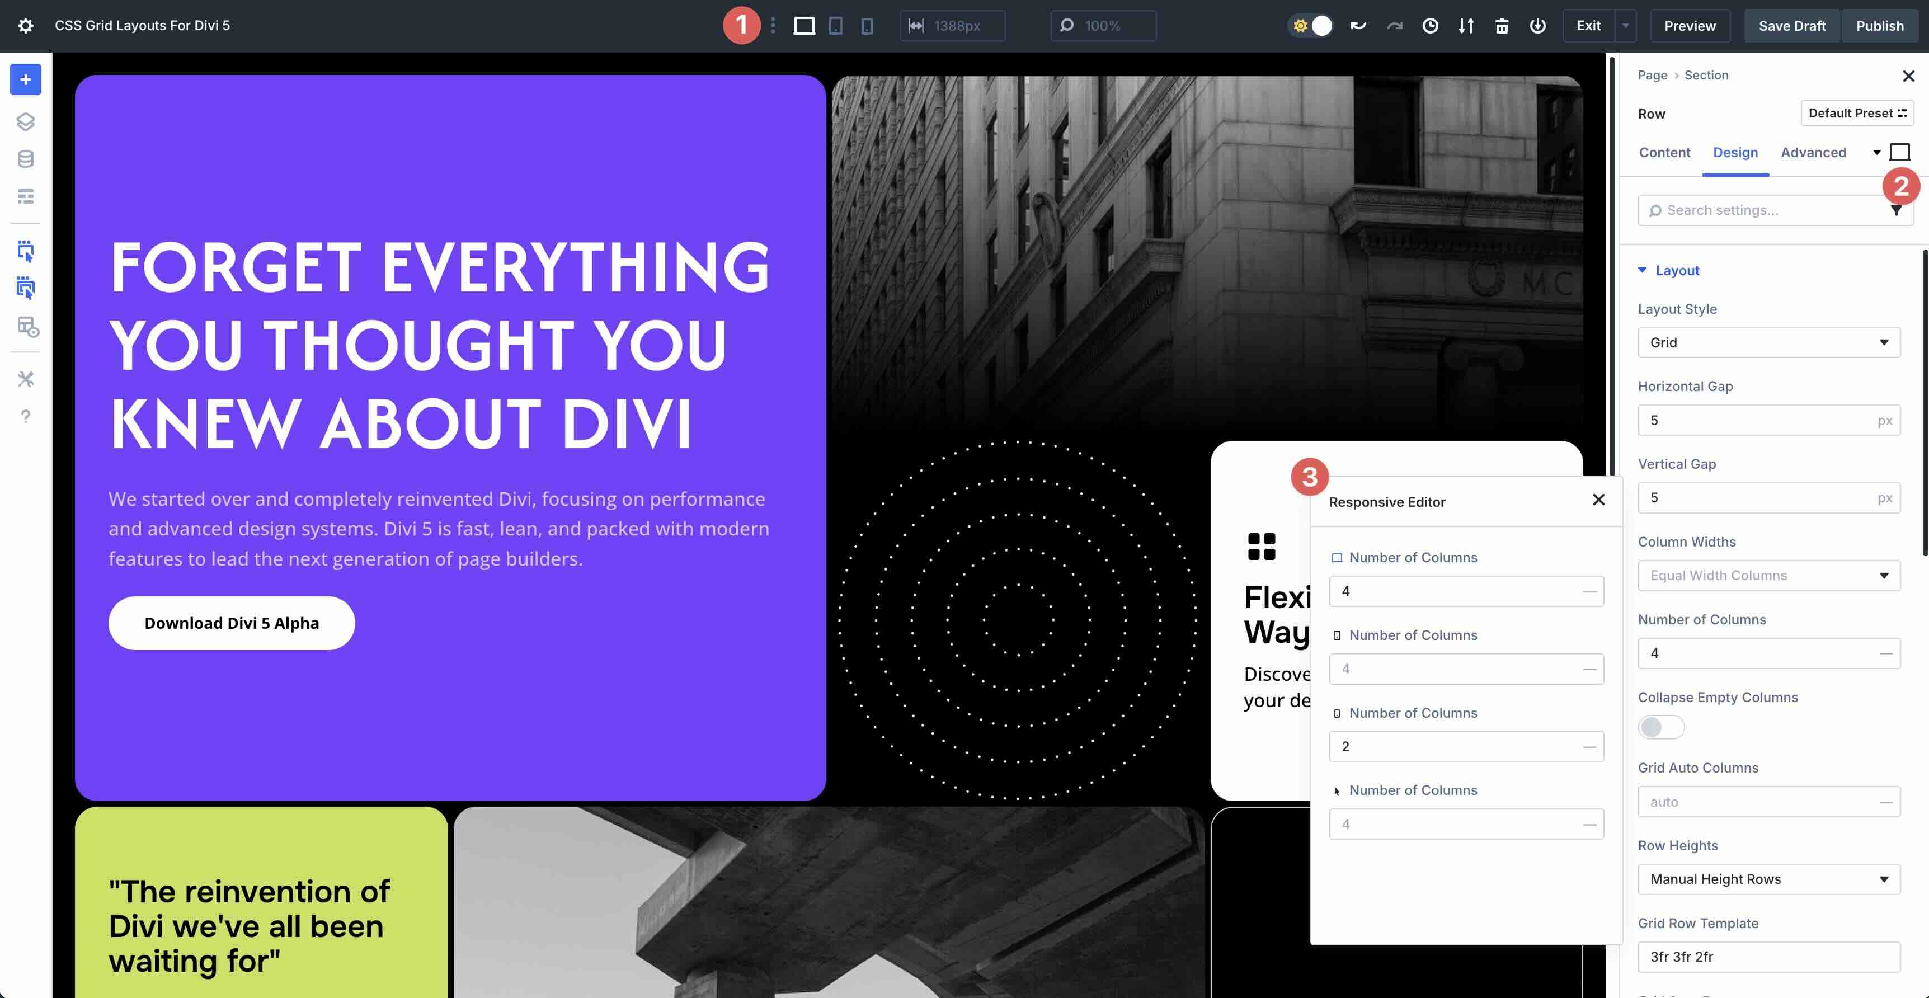Open the Row Heights dropdown
The image size is (1929, 998).
[1769, 879]
